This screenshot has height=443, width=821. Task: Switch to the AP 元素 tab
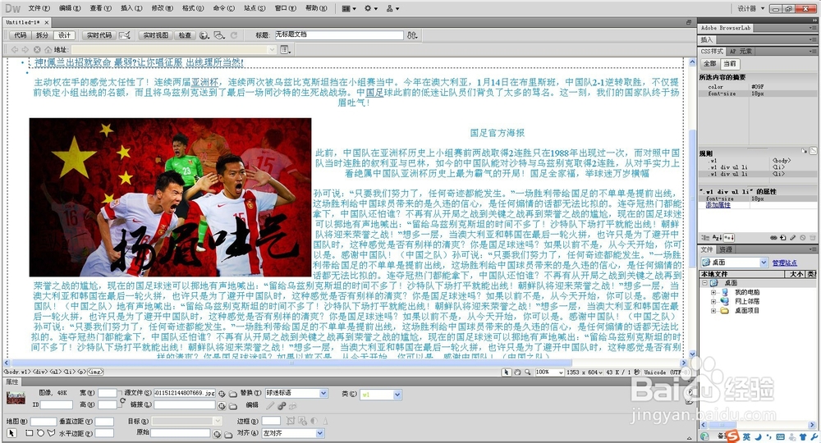coord(741,51)
